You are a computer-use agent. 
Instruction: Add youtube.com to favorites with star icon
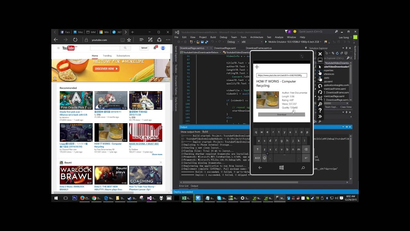(129, 40)
